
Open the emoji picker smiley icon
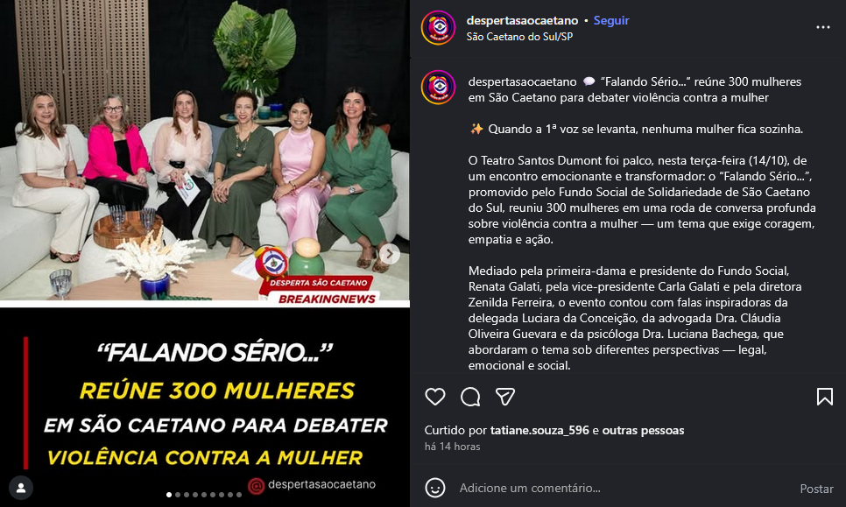(x=435, y=488)
